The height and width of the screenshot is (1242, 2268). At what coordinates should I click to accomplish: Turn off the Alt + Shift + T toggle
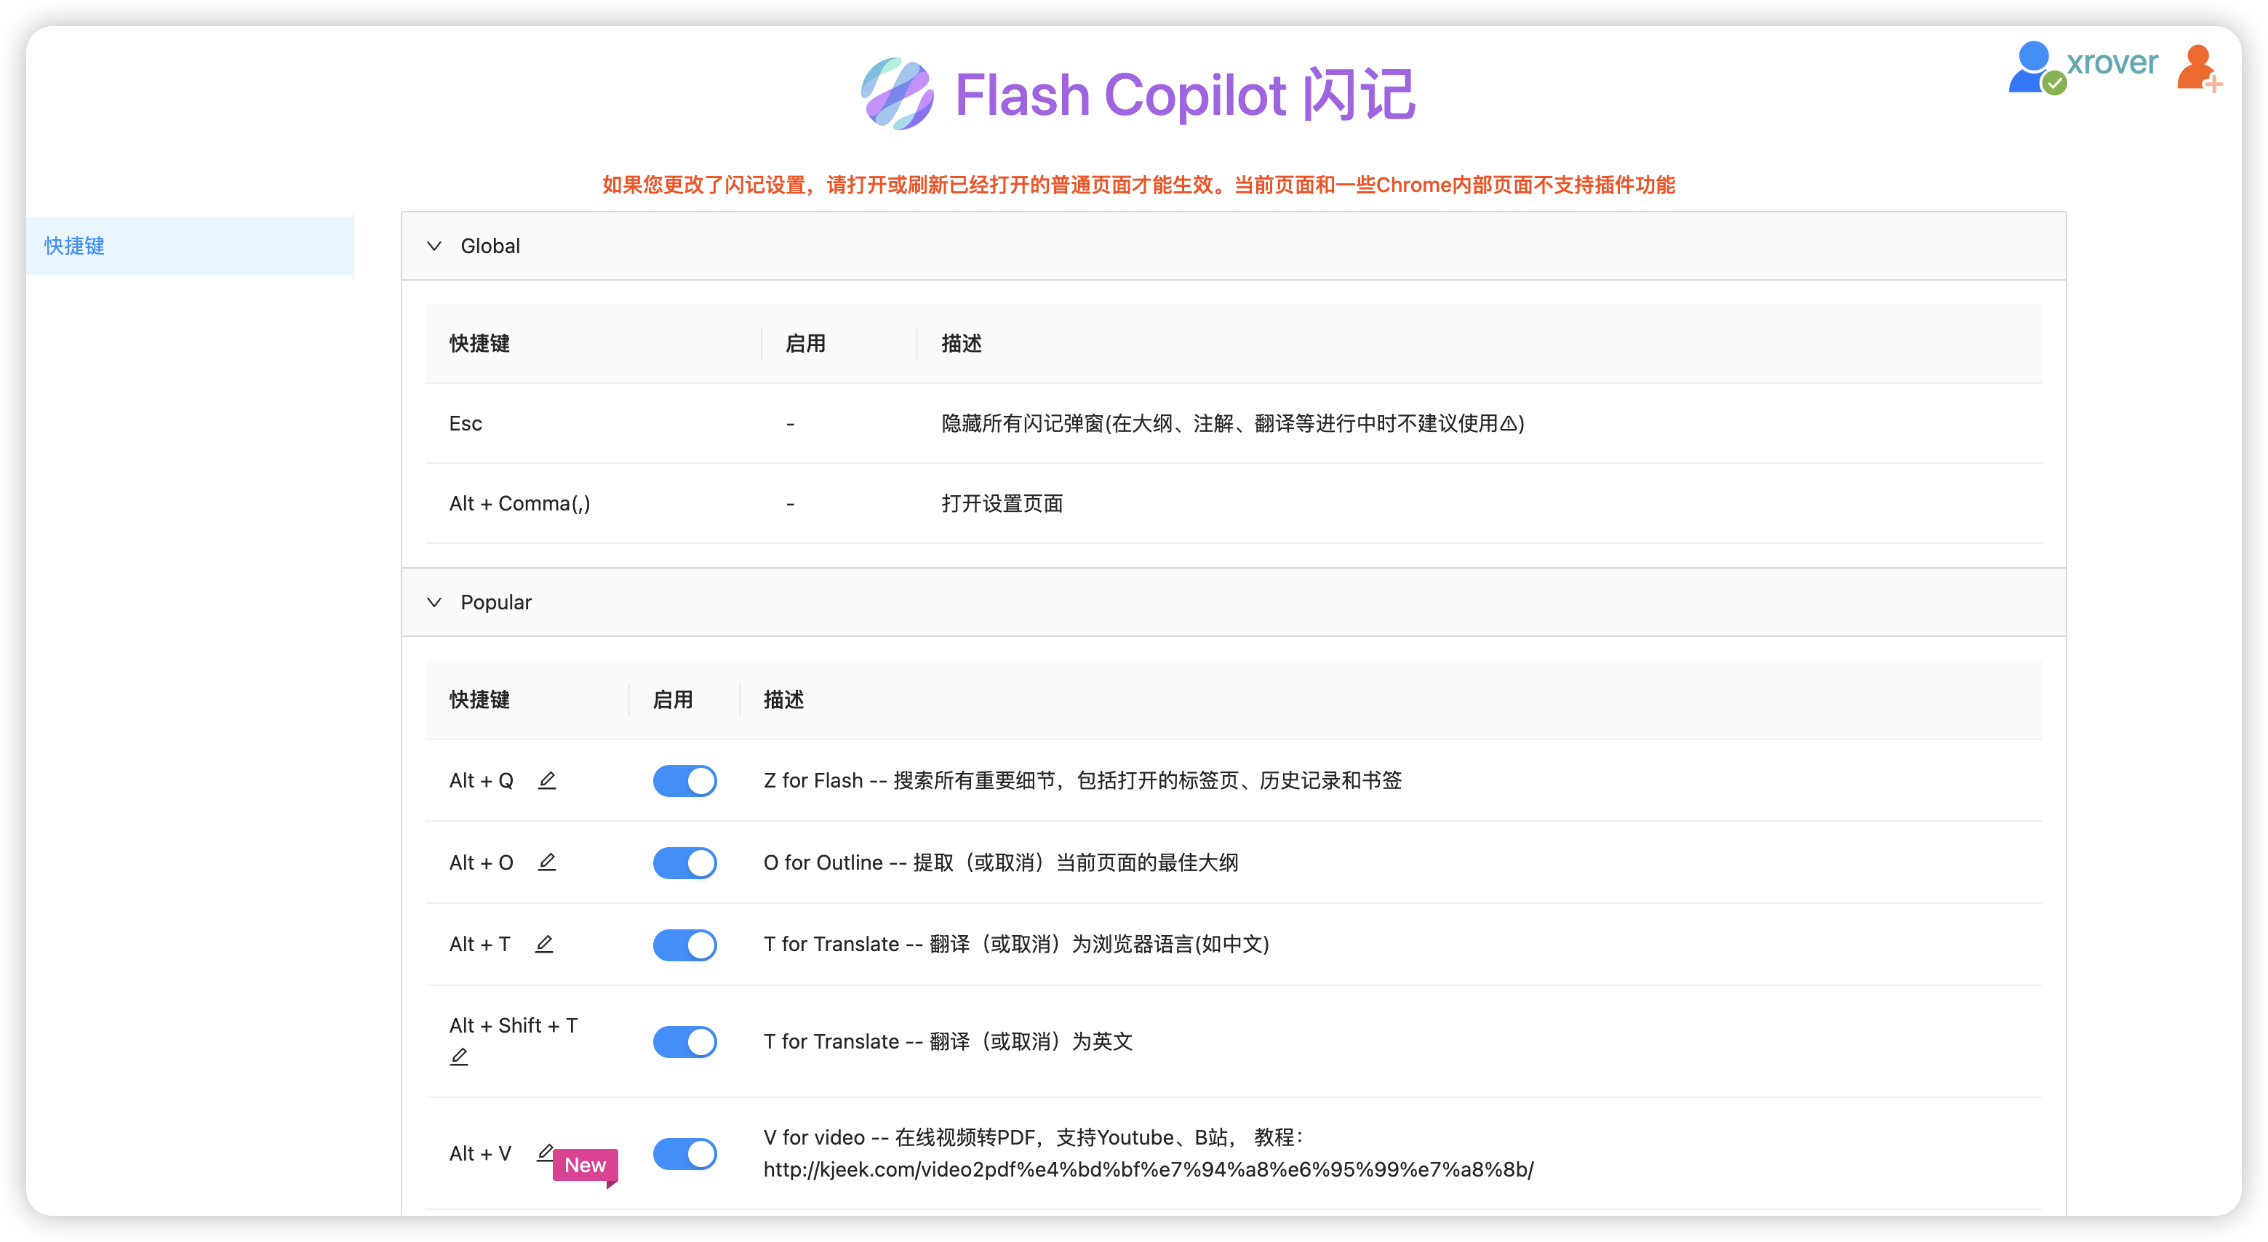pyautogui.click(x=684, y=1041)
